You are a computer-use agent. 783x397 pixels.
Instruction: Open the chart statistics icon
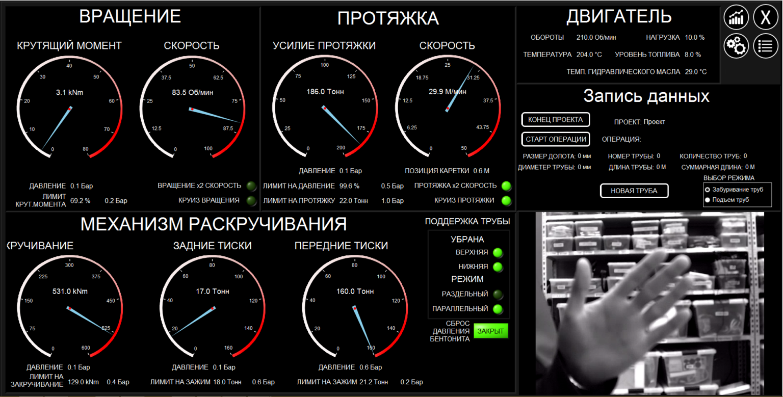click(x=737, y=19)
